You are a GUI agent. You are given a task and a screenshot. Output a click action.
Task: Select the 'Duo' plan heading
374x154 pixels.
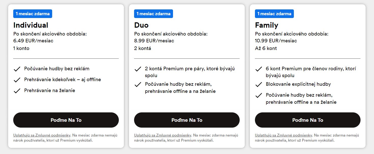point(141,25)
